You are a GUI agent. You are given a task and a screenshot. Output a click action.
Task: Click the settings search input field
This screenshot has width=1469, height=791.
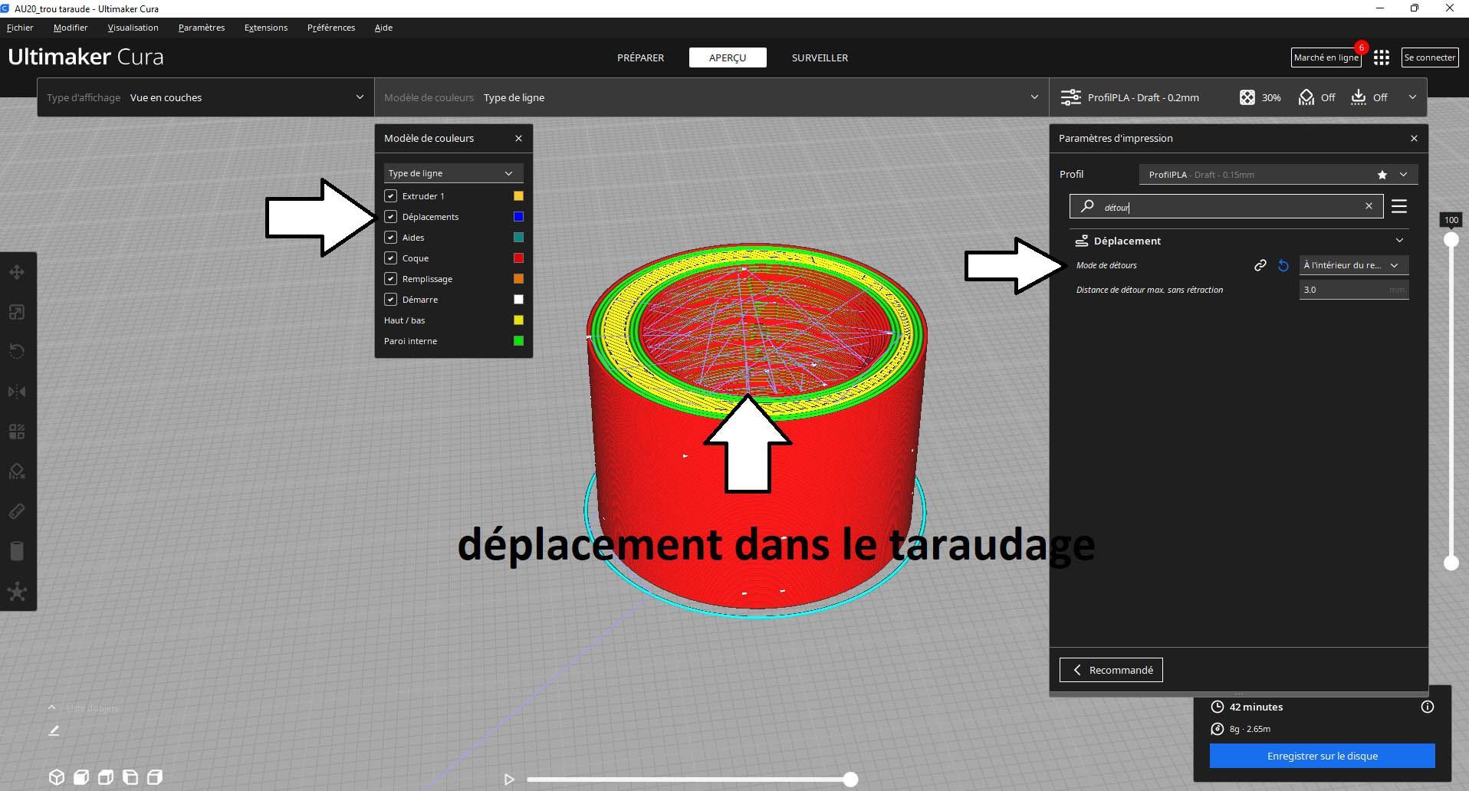point(1227,206)
